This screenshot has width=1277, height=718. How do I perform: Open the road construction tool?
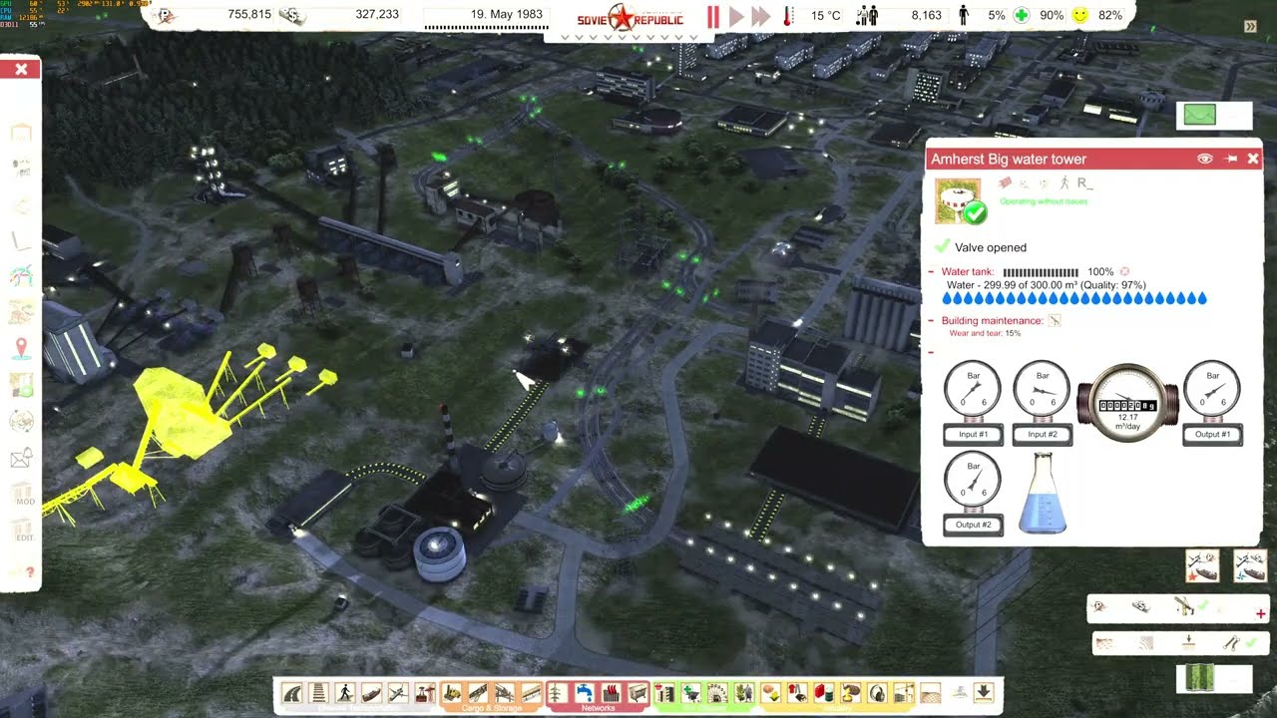click(292, 692)
